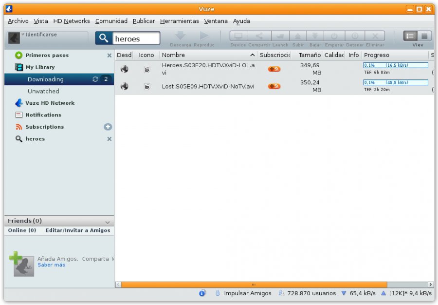Switch to compact list view mode
This screenshot has width=438, height=305.
tap(424, 36)
